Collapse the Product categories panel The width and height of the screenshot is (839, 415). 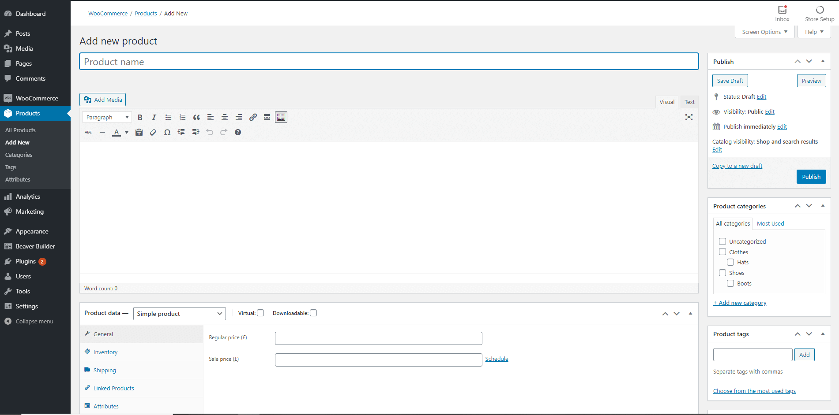coord(822,206)
